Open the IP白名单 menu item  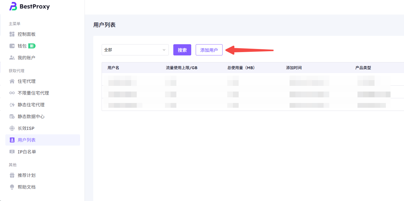[x=27, y=152]
